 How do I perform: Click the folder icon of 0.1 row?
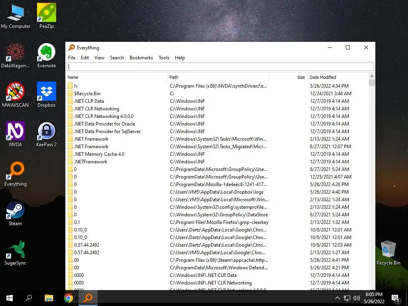[70, 222]
